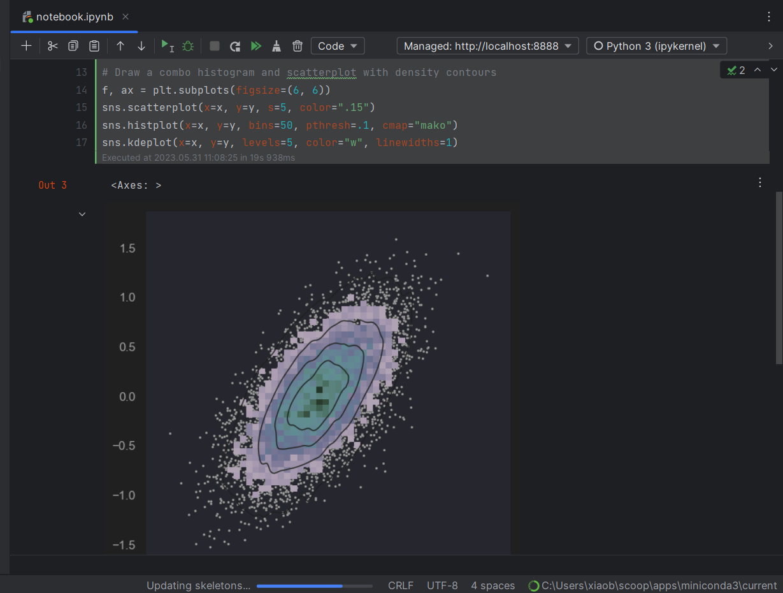Go to next highlighted problem
The image size is (783, 593).
tap(774, 70)
